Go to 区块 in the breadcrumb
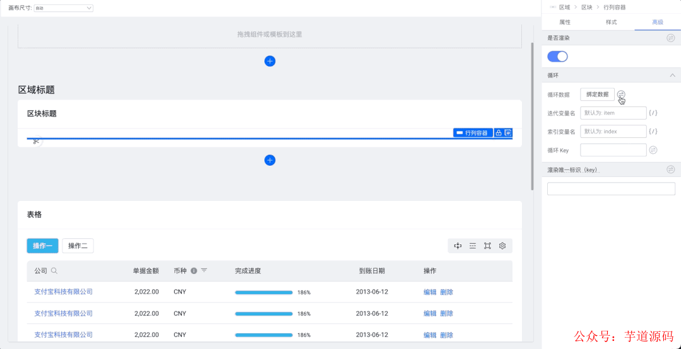 [x=587, y=7]
